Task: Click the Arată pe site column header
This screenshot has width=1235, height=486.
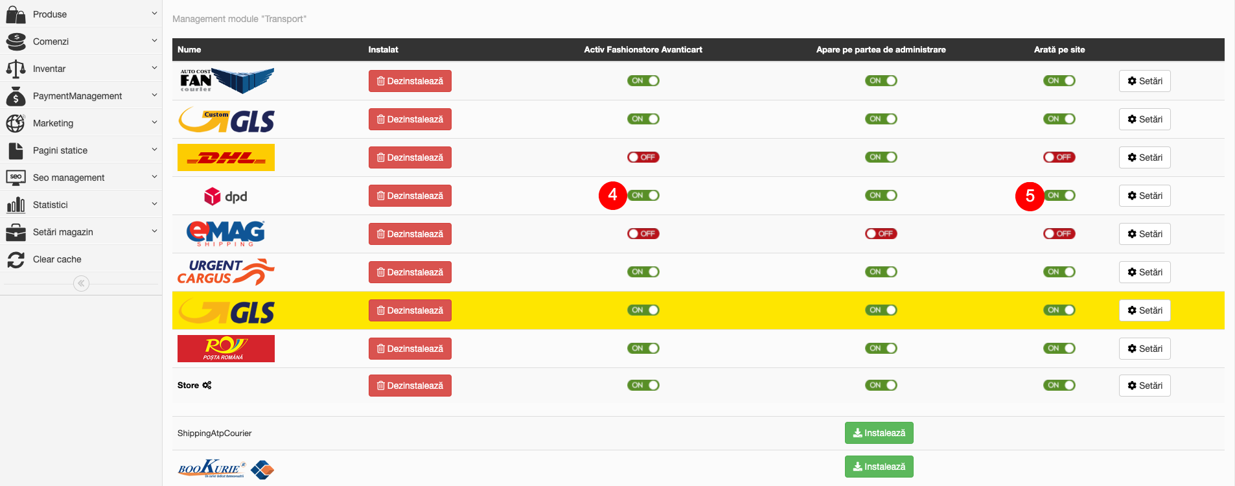Action: (1059, 50)
